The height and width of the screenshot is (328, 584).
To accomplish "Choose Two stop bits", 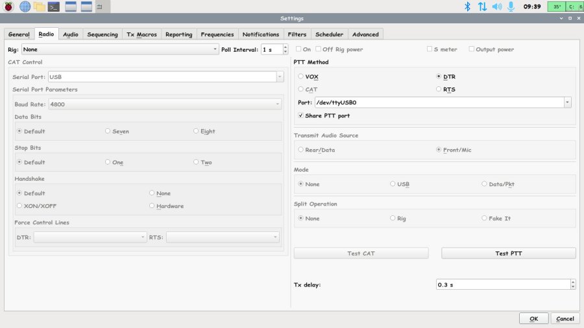I will click(x=202, y=162).
